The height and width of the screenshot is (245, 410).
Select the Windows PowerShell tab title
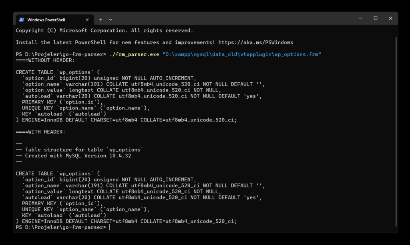[x=46, y=20]
